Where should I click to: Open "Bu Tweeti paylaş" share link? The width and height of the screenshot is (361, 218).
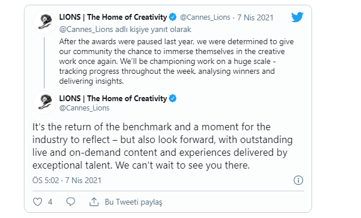point(133,202)
